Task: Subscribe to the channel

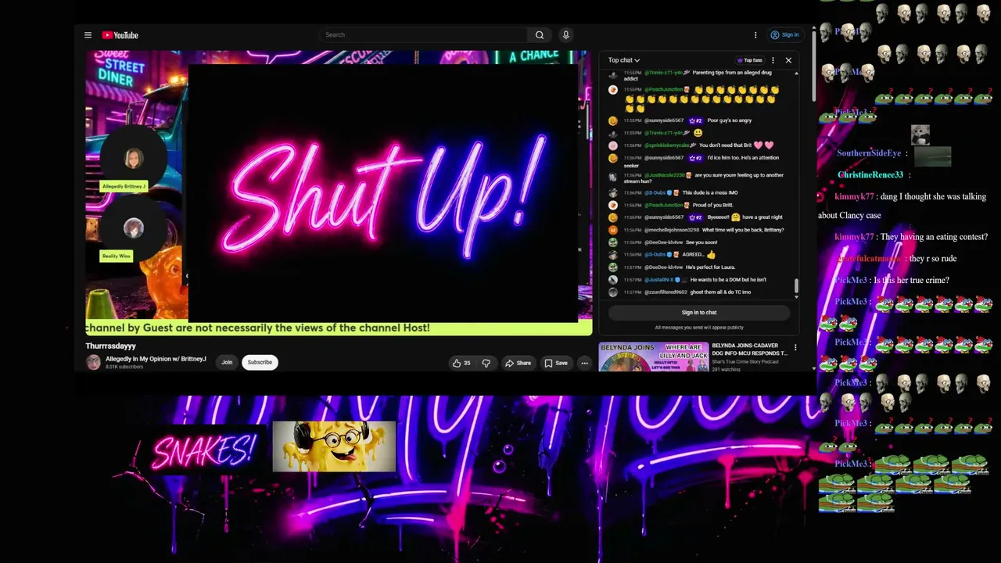Action: (260, 362)
